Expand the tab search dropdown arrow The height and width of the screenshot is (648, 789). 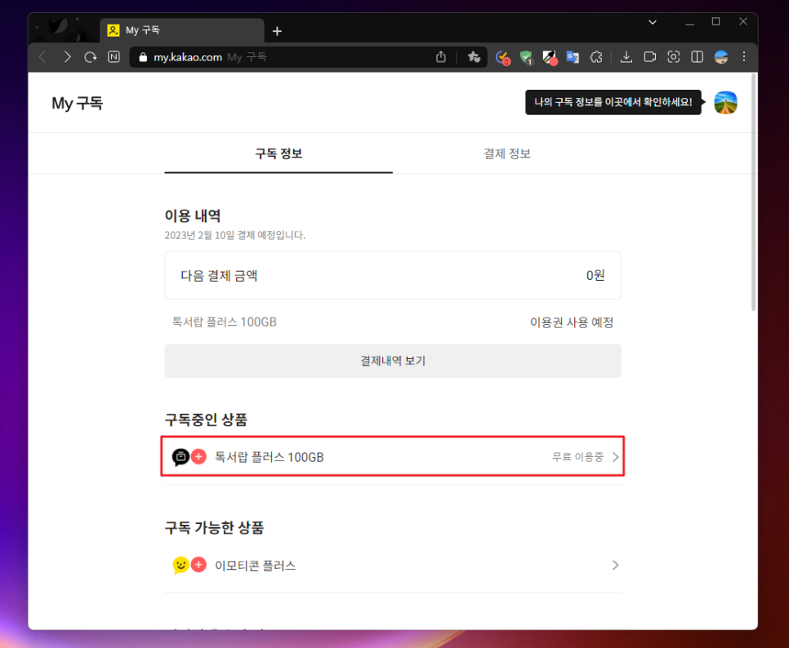coord(653,22)
